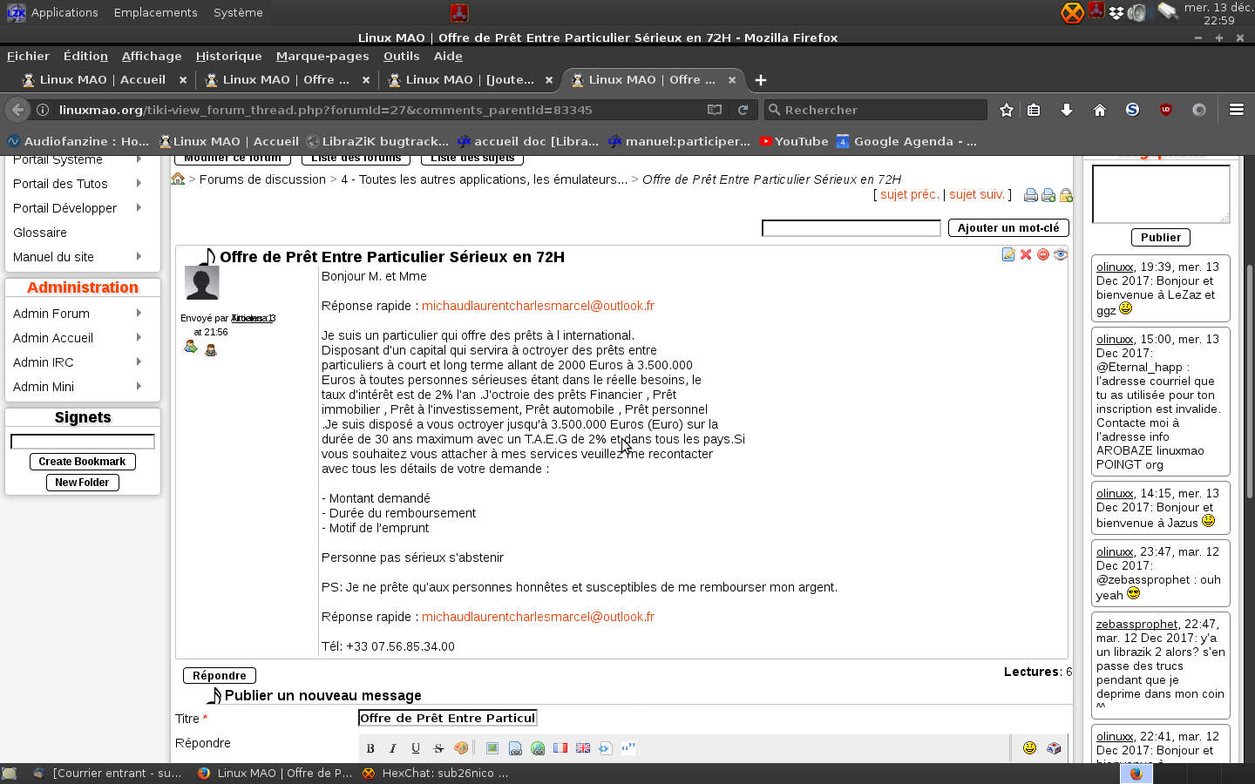This screenshot has height=784, width=1255.
Task: Expand the Admin IRC submenu
Action: click(x=139, y=362)
